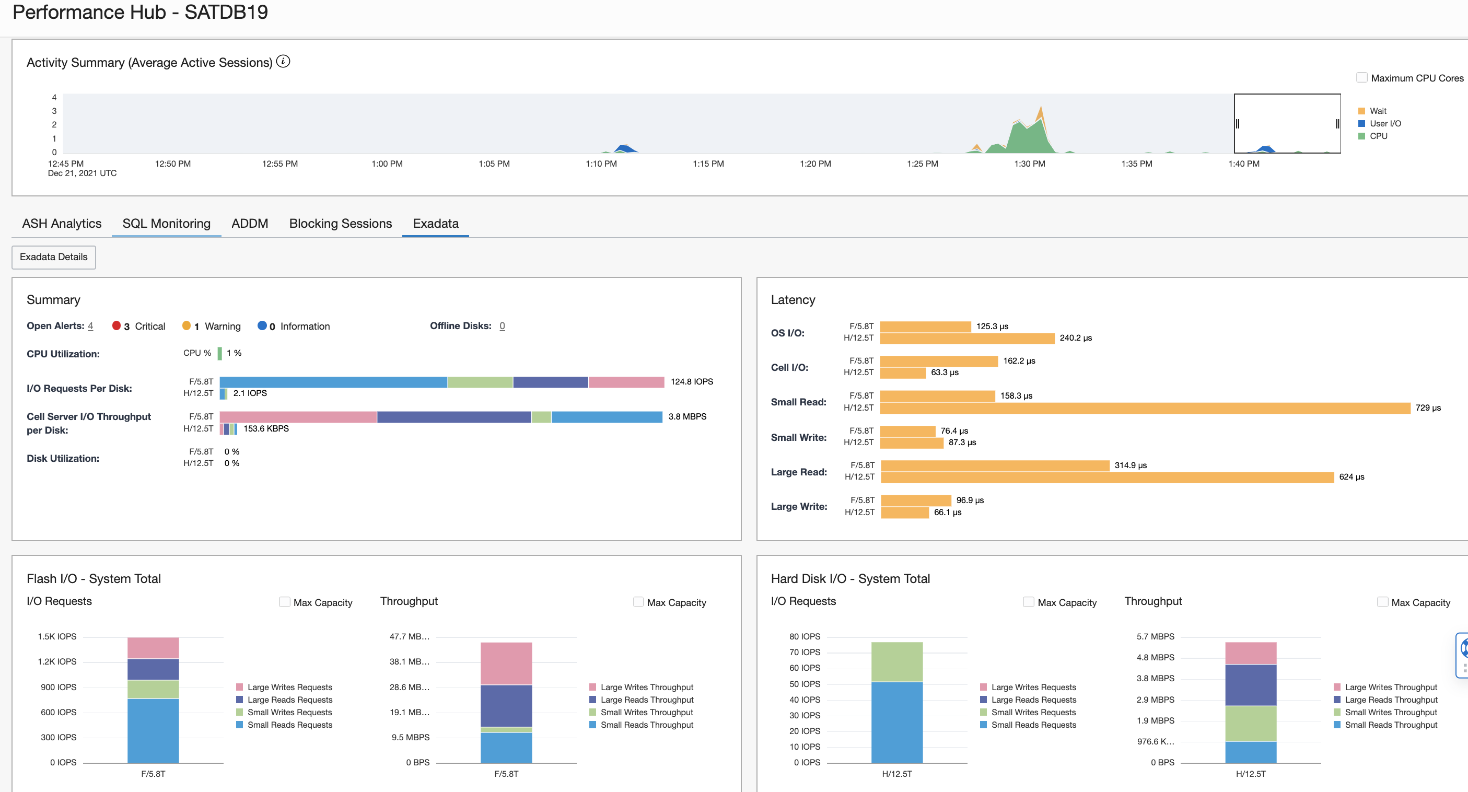This screenshot has width=1468, height=792.
Task: Check Max Capacity for Hard Disk Throughput
Action: click(1382, 602)
